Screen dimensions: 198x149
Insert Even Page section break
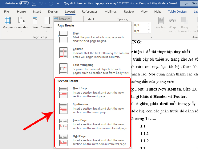[x=92, y=124]
